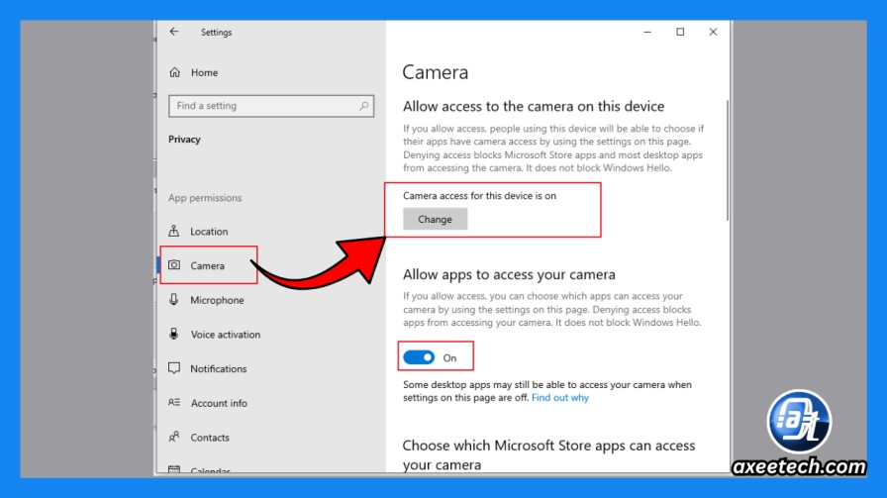The height and width of the screenshot is (498, 887).
Task: Click 'Choose which Microsoft Store apps' heading
Action: pos(548,455)
